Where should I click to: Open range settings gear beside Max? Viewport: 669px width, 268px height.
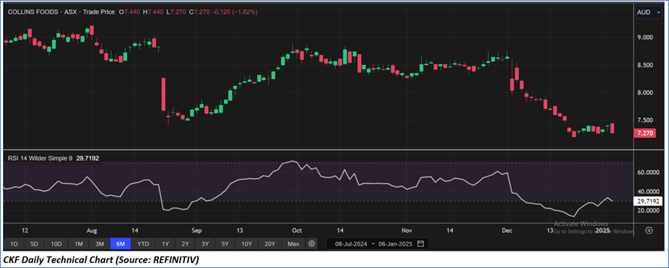tap(312, 244)
